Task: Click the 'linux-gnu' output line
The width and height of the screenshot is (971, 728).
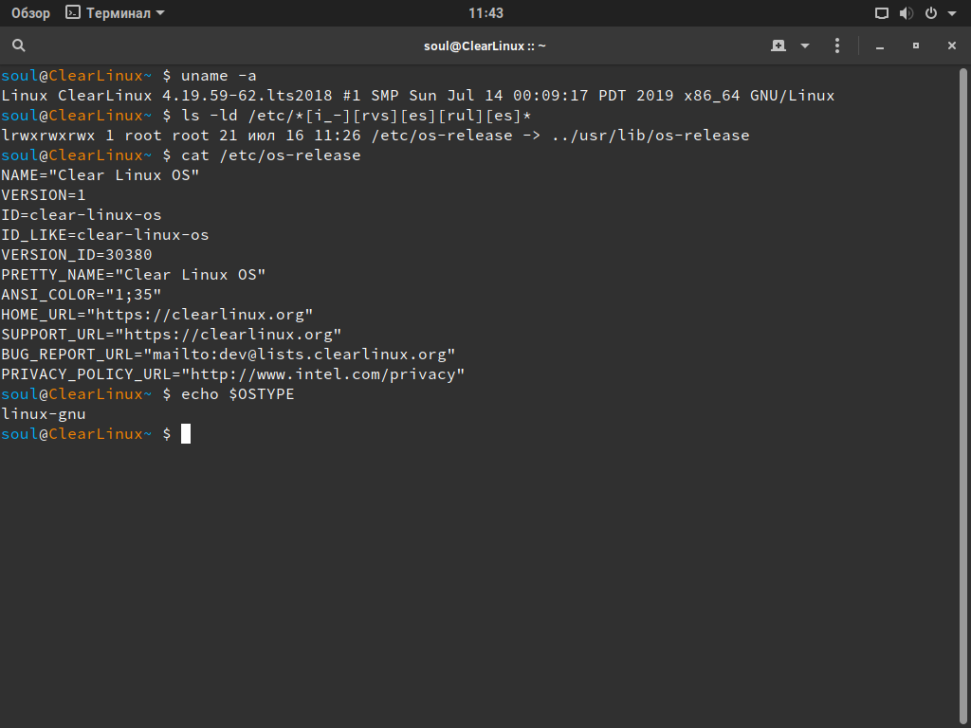Action: click(x=44, y=414)
